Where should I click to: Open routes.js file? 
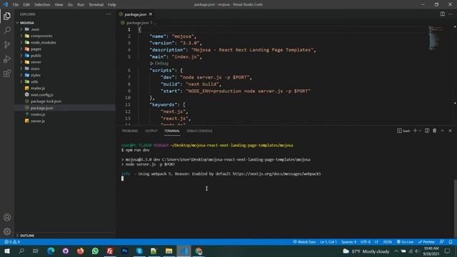click(x=38, y=114)
